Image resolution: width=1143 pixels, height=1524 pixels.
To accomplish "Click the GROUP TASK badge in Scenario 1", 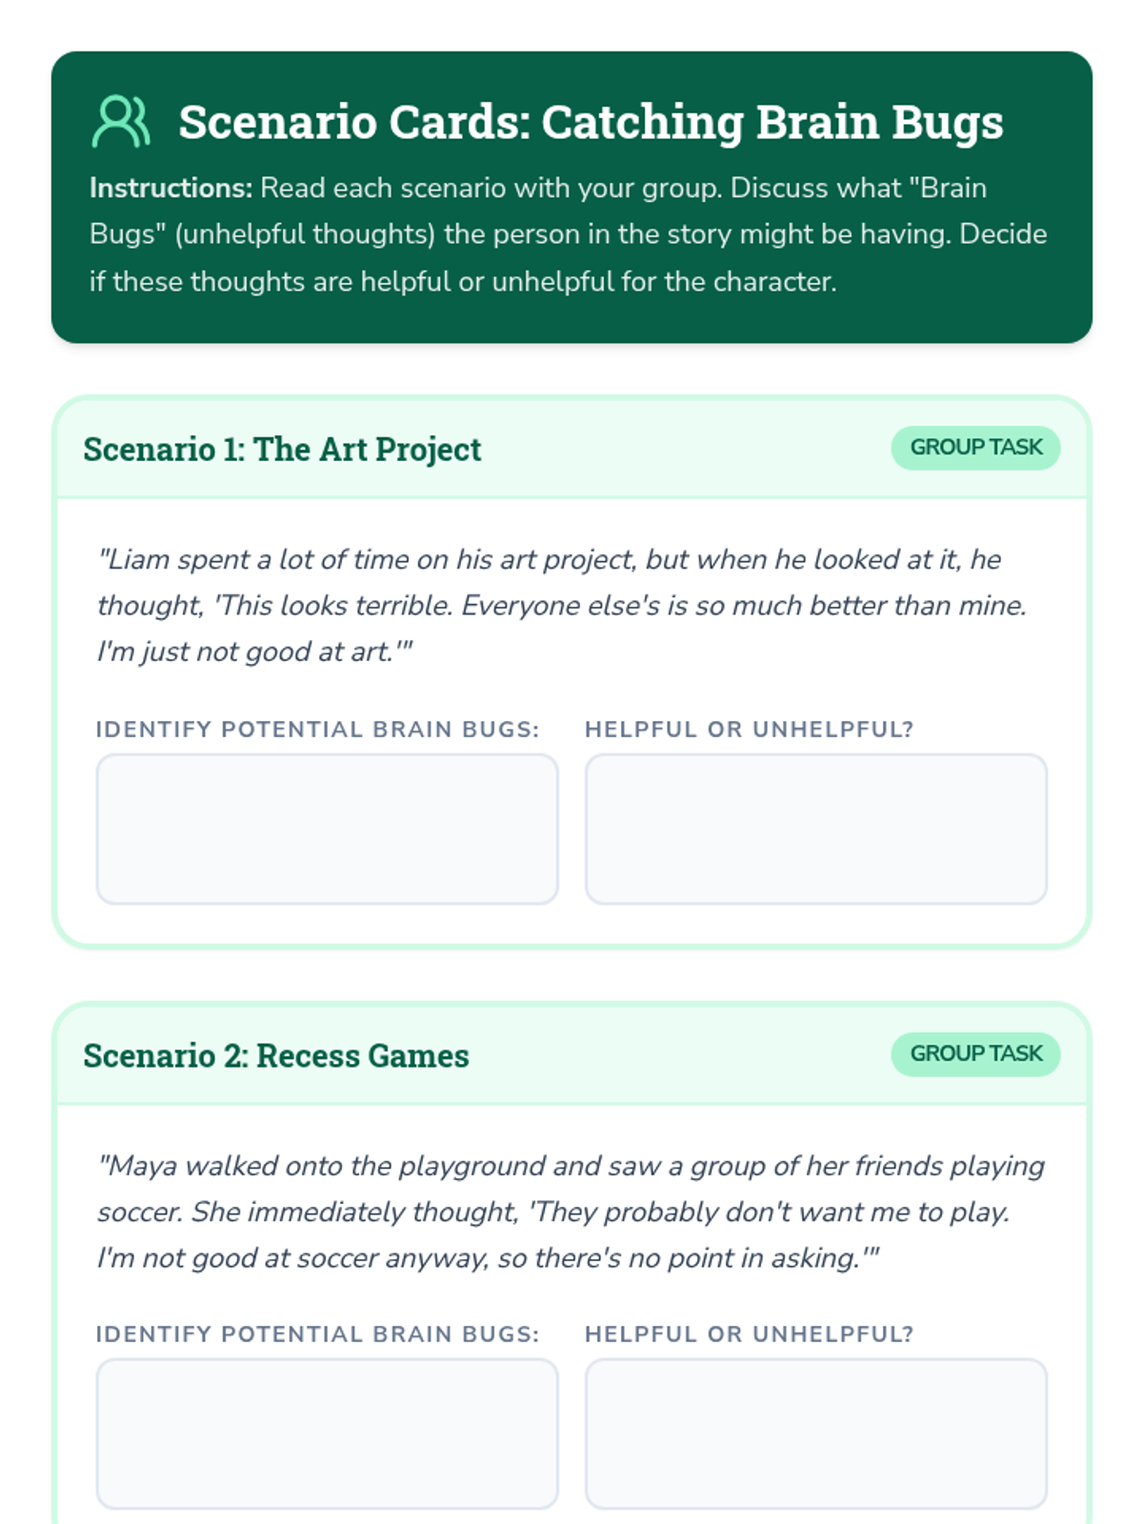I will click(975, 448).
